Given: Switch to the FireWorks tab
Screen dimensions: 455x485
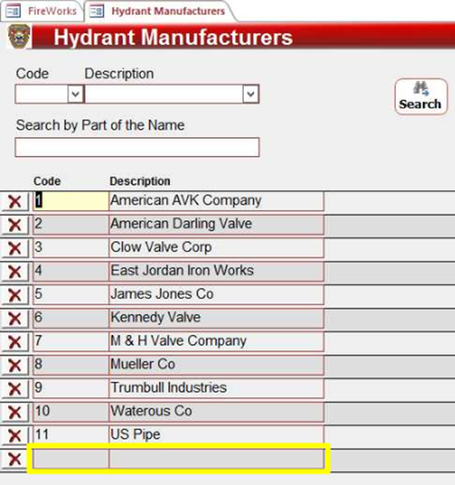Looking at the screenshot, I should (42, 11).
